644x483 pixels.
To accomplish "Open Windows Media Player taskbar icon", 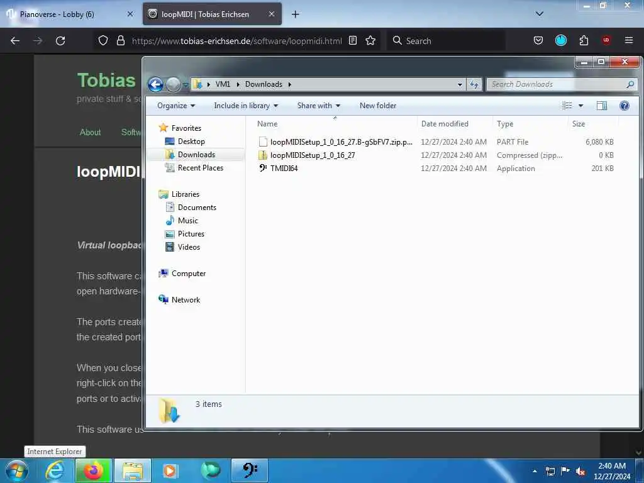I will pyautogui.click(x=170, y=470).
